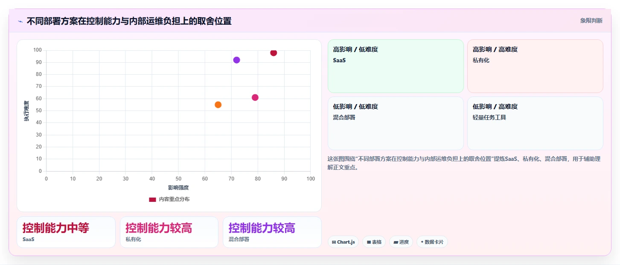Click the 进度 chip icon
This screenshot has width=620, height=265.
coord(396,242)
